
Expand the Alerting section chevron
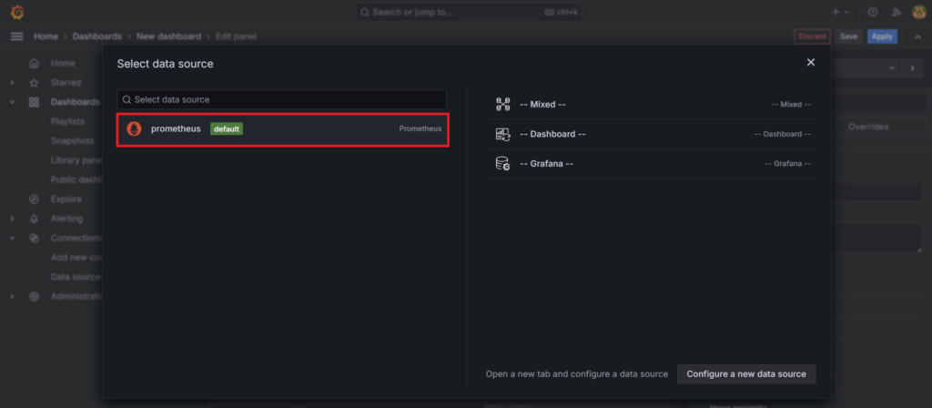(12, 219)
